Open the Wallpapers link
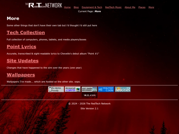Screen dimensions: 179x134 pyautogui.click(x=21, y=75)
